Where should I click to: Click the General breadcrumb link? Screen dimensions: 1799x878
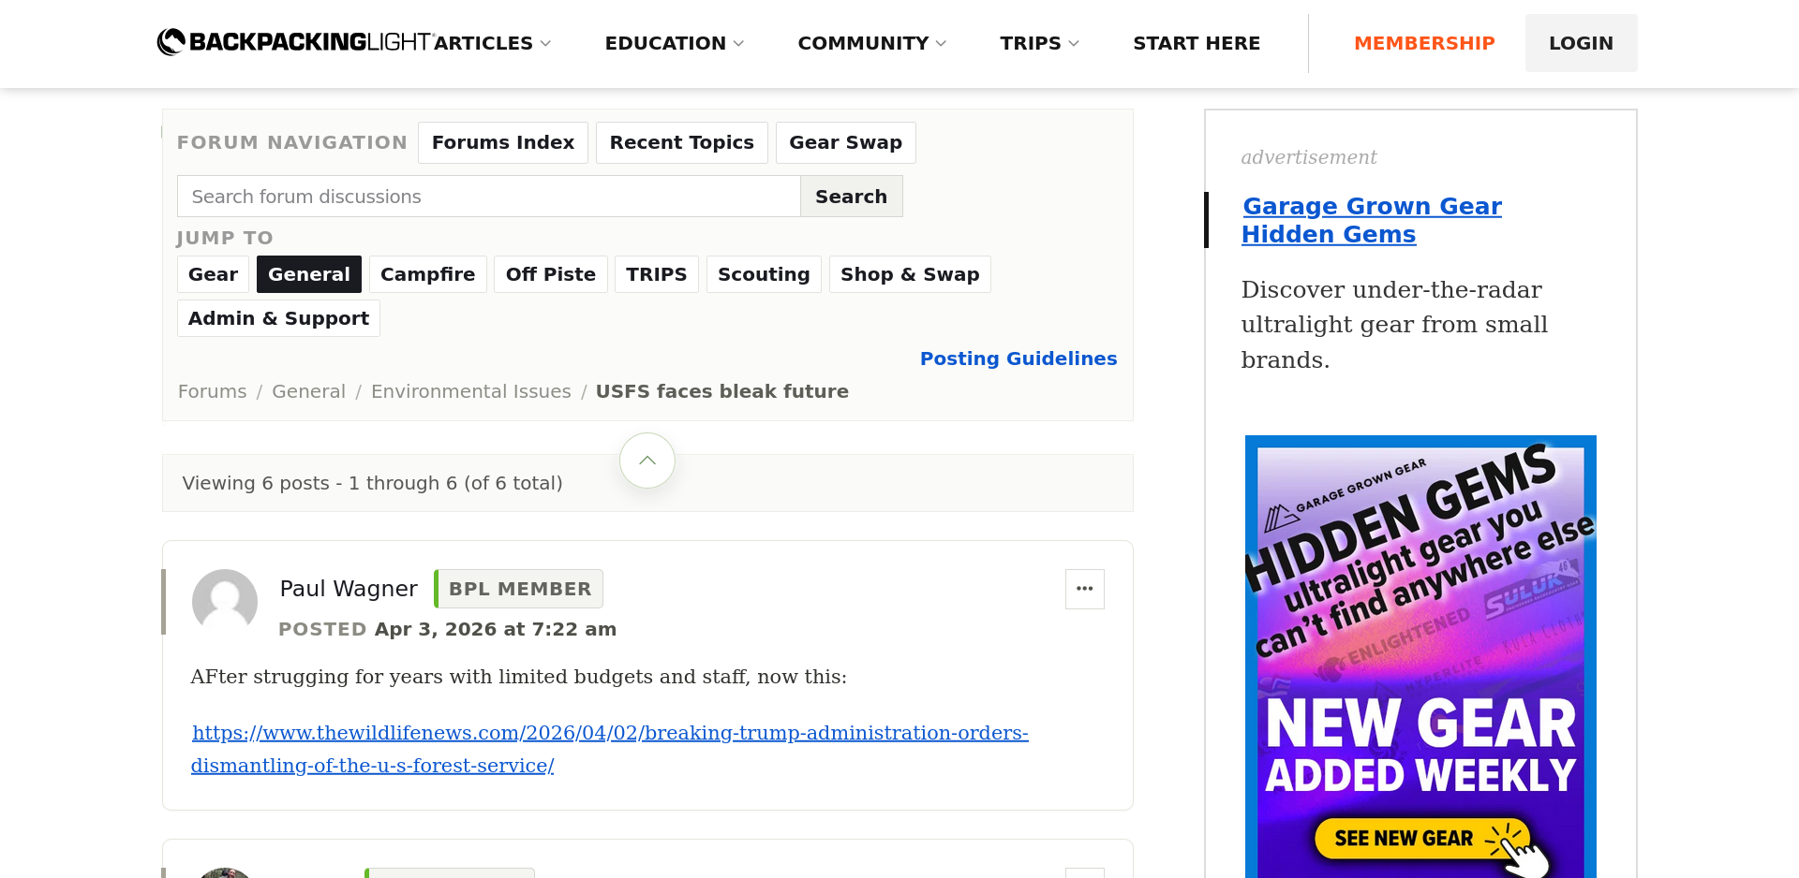tap(309, 391)
